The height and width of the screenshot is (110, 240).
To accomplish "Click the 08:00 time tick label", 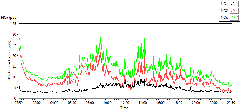I will point(90,103).
